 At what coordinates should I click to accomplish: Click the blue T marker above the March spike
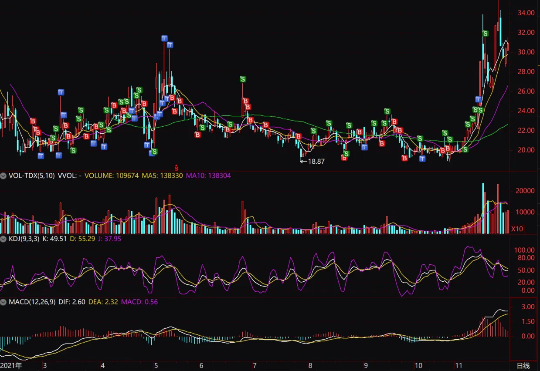[x=61, y=92]
